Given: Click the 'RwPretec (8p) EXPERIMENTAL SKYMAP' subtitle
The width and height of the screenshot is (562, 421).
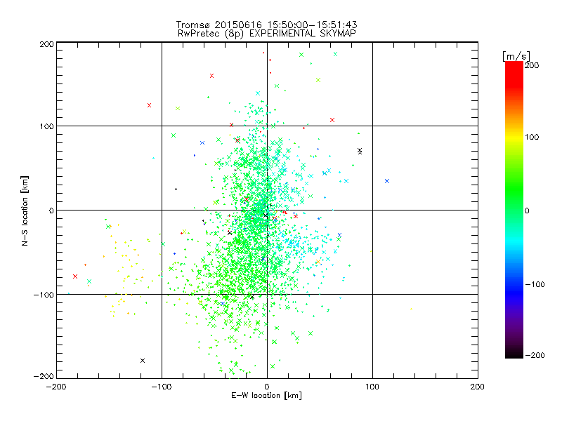Looking at the screenshot, I should pos(267,34).
